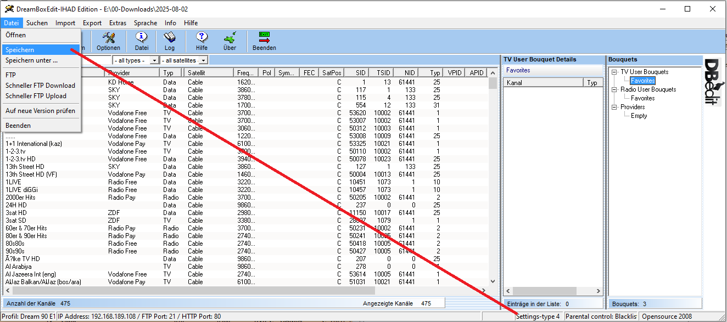The image size is (727, 322).
Task: Open the Log toolbar icon
Action: [170, 37]
